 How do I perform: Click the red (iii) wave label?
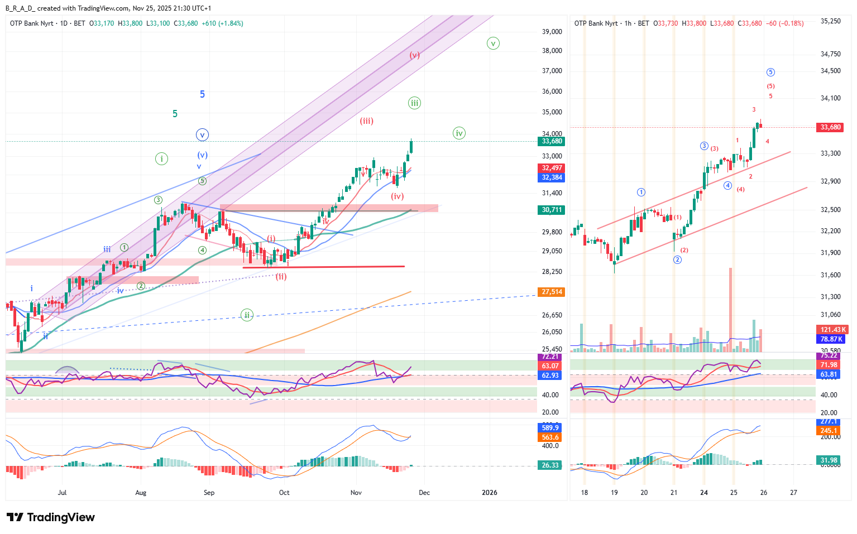tap(366, 121)
